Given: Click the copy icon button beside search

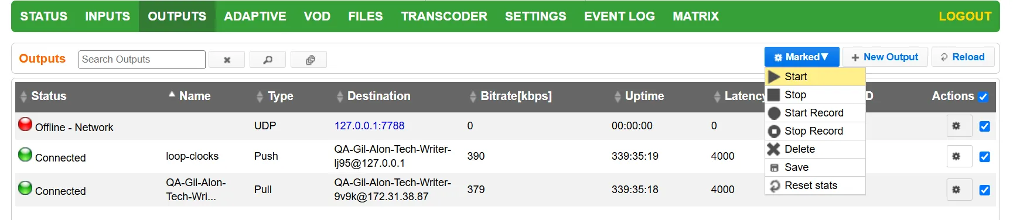Looking at the screenshot, I should point(309,60).
